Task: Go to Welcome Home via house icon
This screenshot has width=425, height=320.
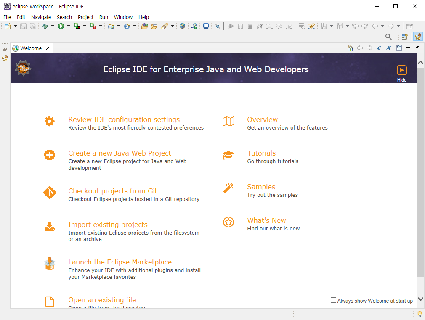Action: pyautogui.click(x=350, y=48)
